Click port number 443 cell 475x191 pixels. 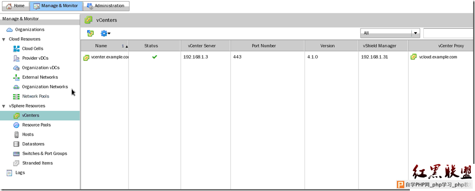coord(237,57)
